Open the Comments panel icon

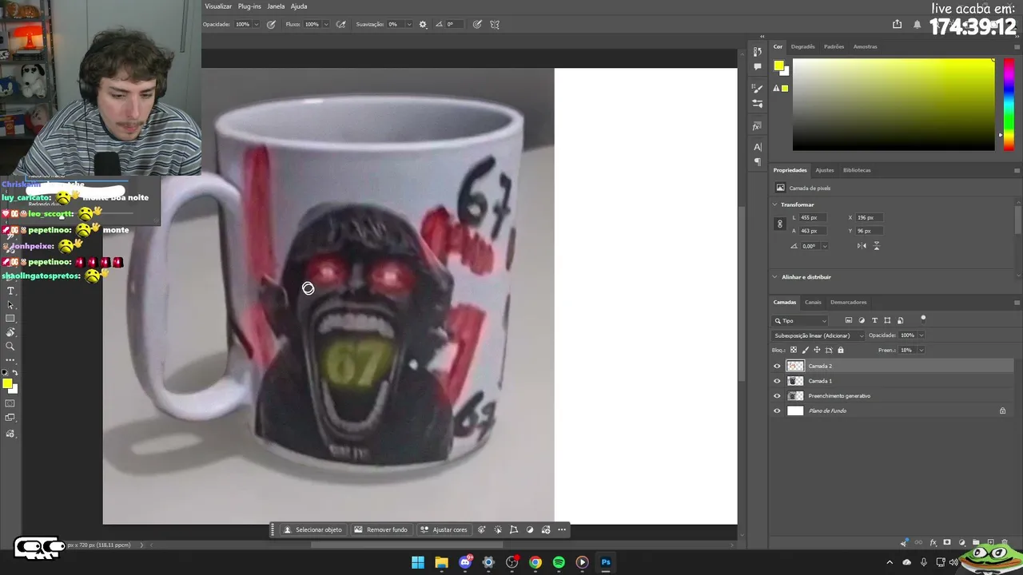point(758,67)
